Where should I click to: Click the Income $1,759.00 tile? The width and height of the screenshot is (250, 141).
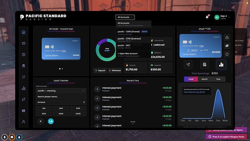click(136, 68)
